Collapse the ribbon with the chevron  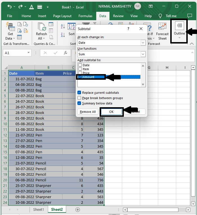point(192,44)
